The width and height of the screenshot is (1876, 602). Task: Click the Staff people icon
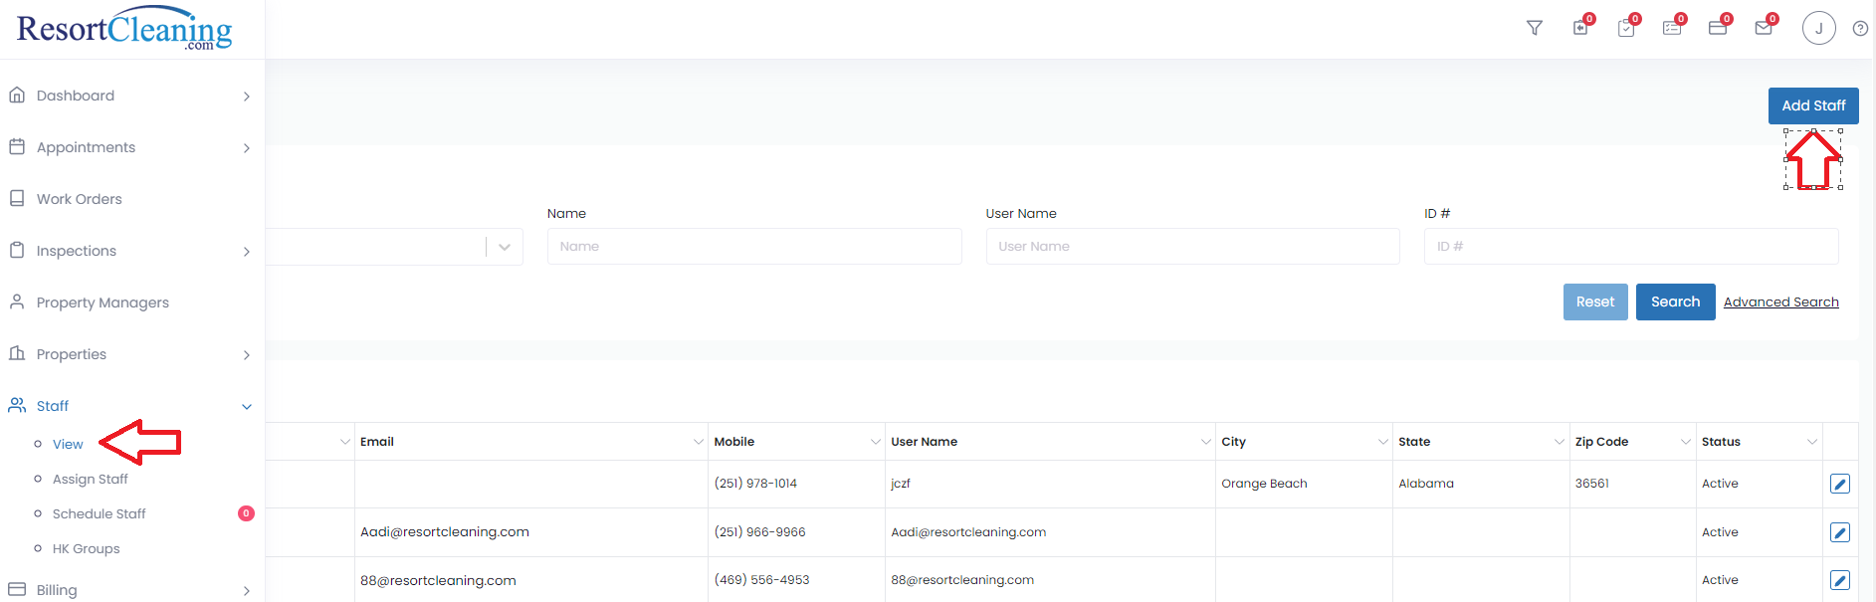point(17,406)
